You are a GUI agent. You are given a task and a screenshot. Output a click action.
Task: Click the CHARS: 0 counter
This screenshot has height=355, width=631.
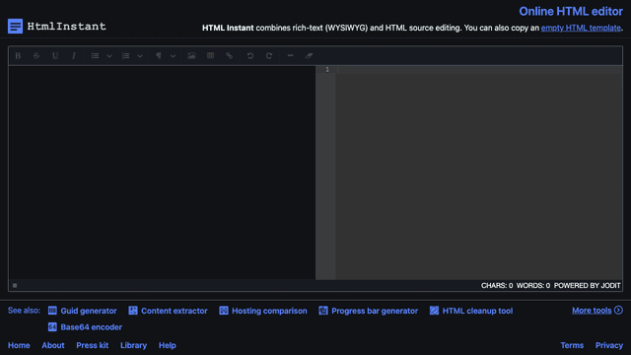click(497, 285)
